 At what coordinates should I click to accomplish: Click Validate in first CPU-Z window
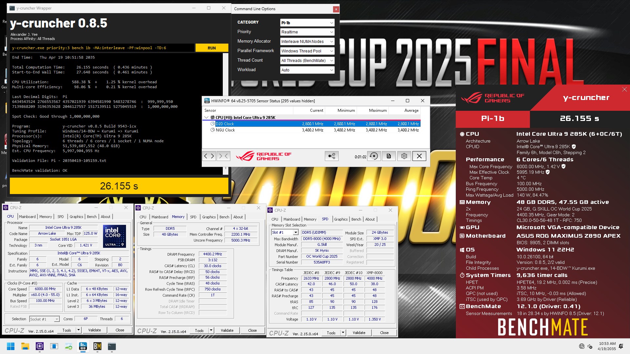(94, 330)
